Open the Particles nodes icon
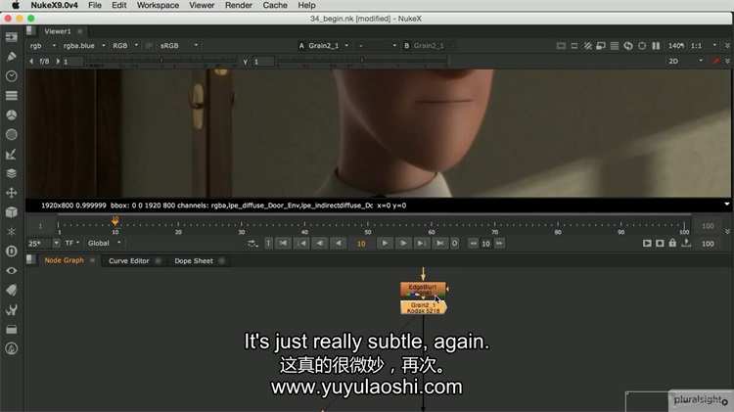Image resolution: width=734 pixels, height=412 pixels. (11, 232)
